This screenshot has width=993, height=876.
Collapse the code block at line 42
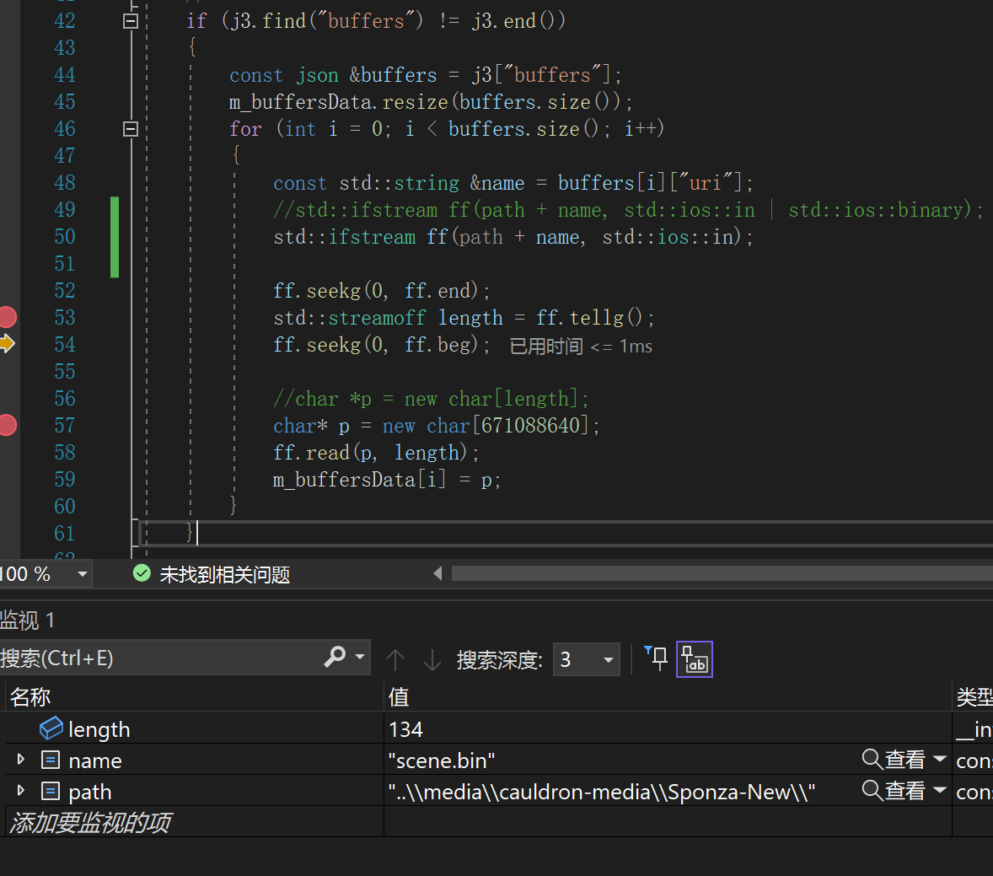click(131, 20)
